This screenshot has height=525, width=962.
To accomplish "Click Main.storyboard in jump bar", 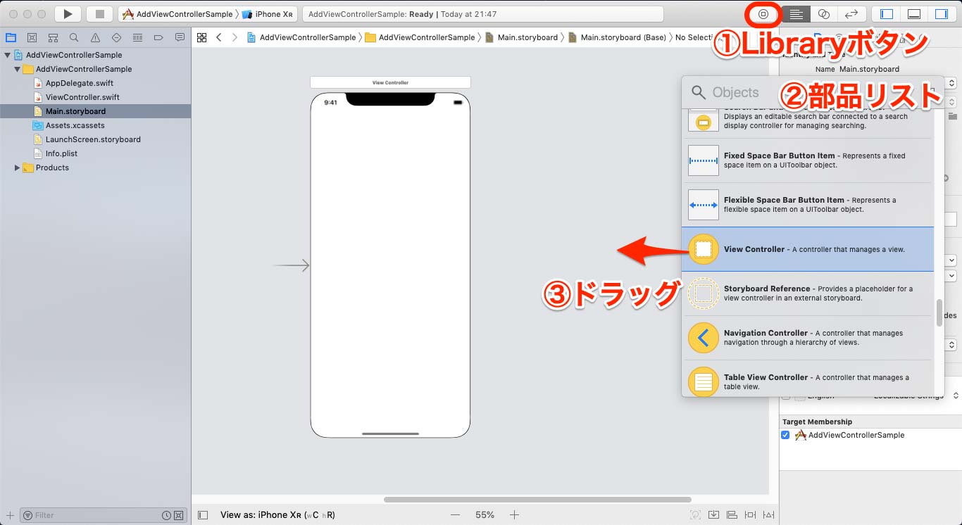I will click(x=521, y=37).
